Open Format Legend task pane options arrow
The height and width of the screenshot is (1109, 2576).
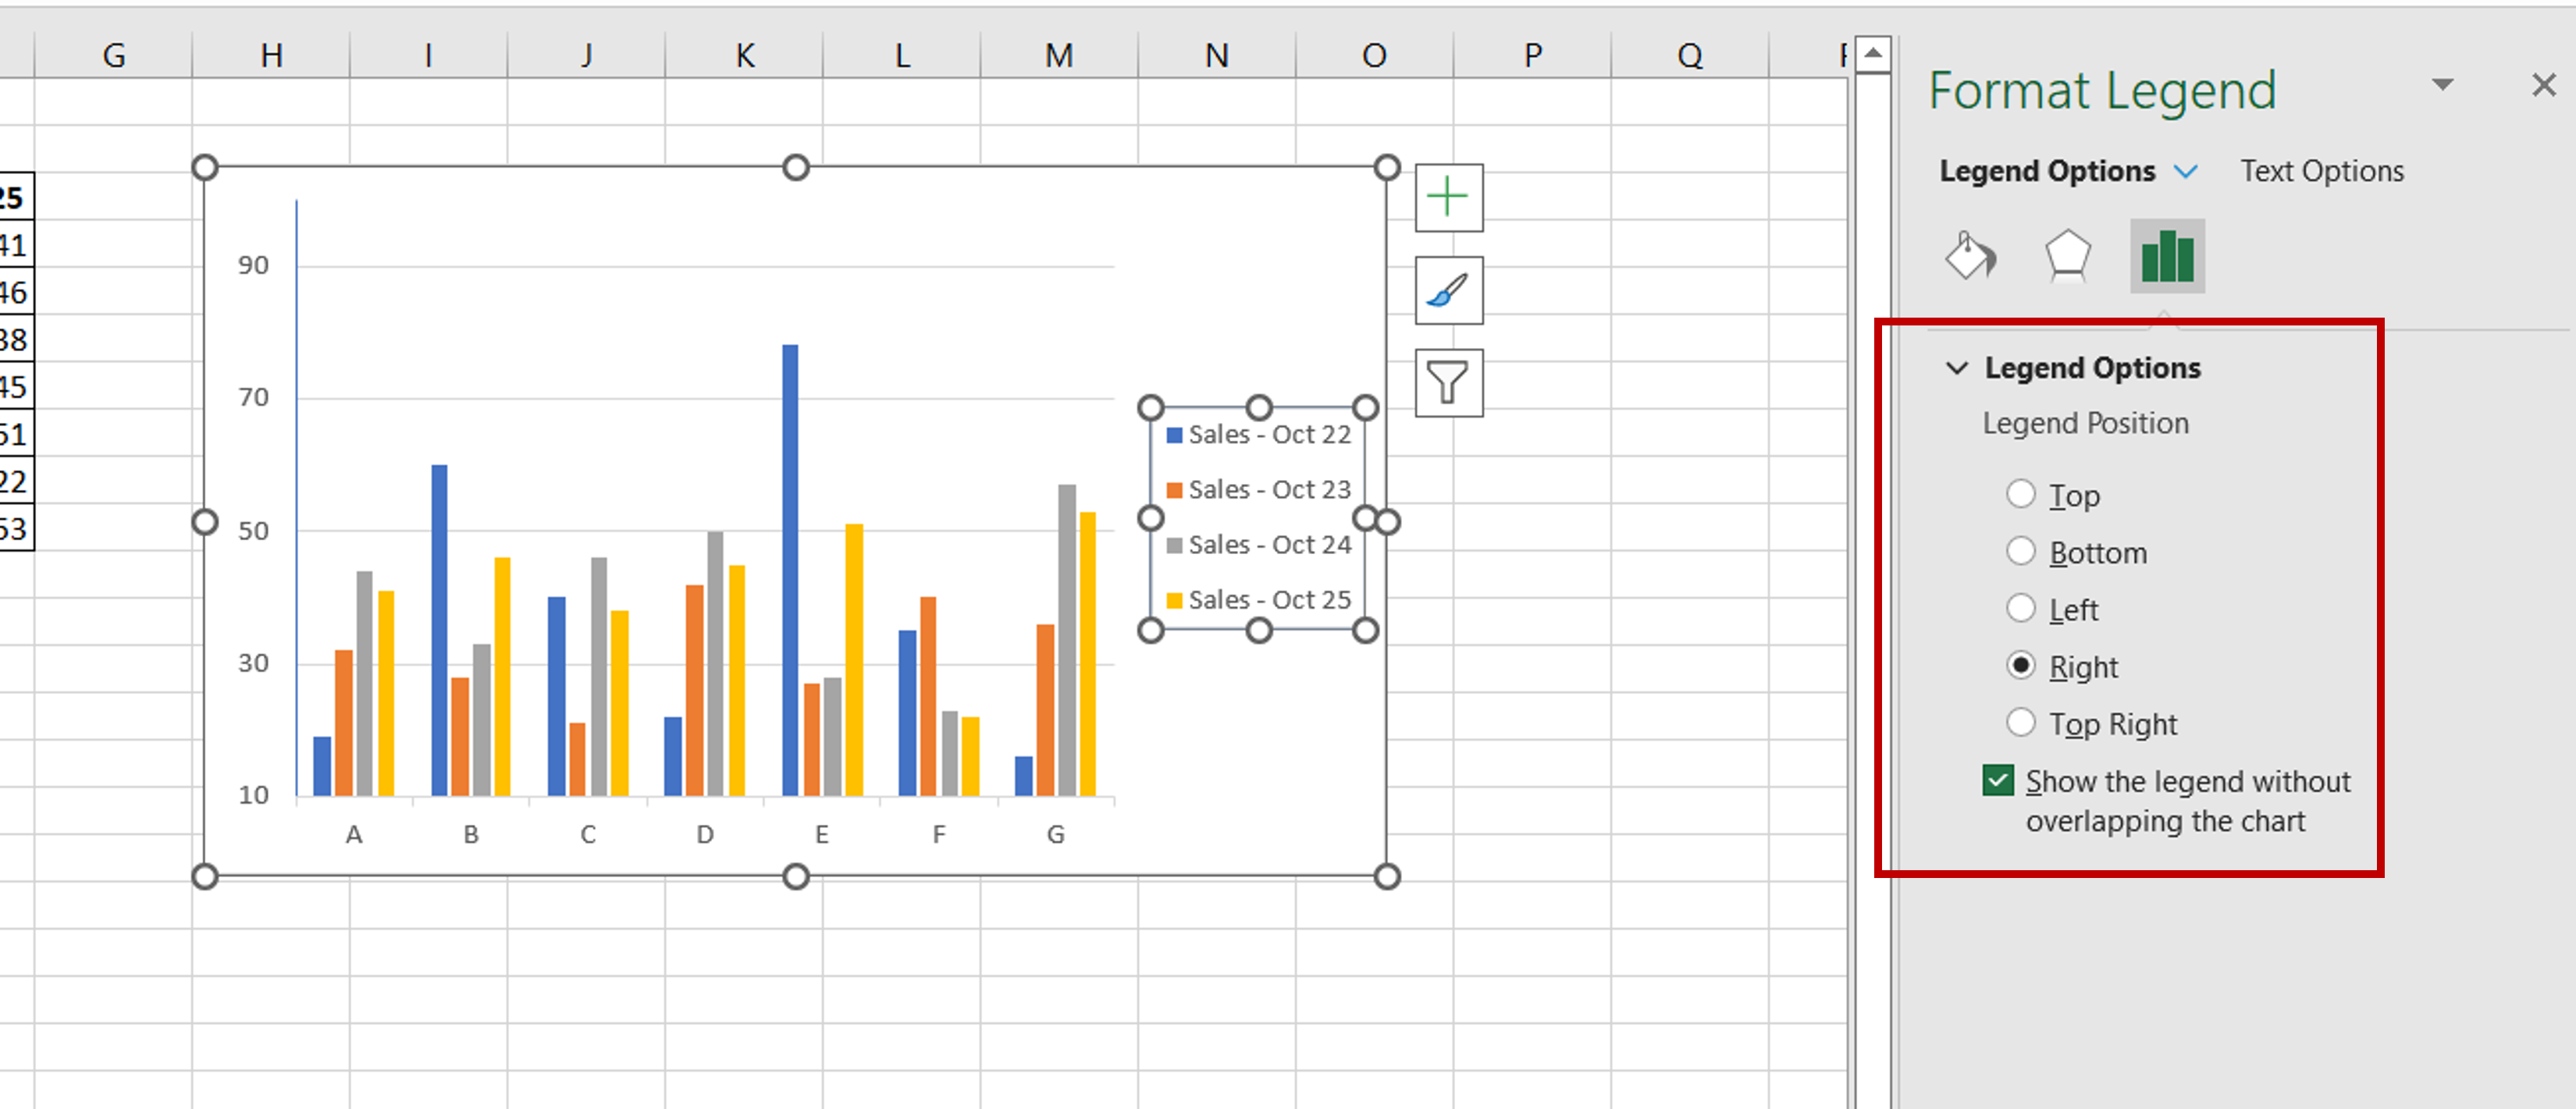tap(2442, 85)
